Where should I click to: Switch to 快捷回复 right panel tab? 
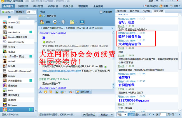click(122, 11)
